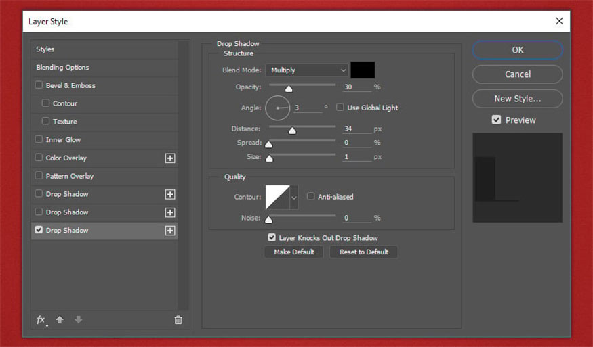Click plus icon beside first Drop Shadow
The image size is (593, 347).
point(170,194)
